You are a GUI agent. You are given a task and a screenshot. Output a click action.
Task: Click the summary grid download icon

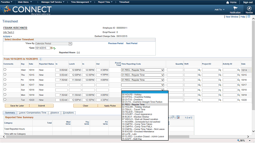tap(178, 117)
